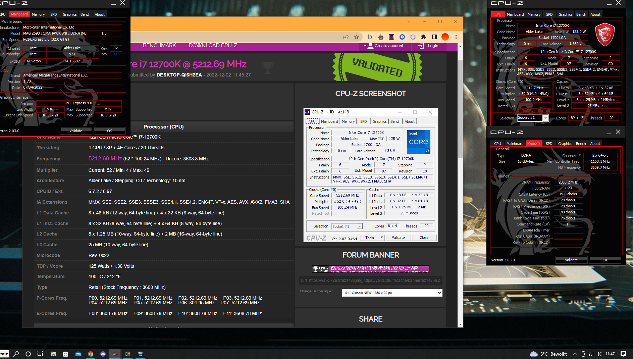Click the submitter name DESKTOP-QI6H2EA
This screenshot has width=633, height=359.
pos(179,75)
